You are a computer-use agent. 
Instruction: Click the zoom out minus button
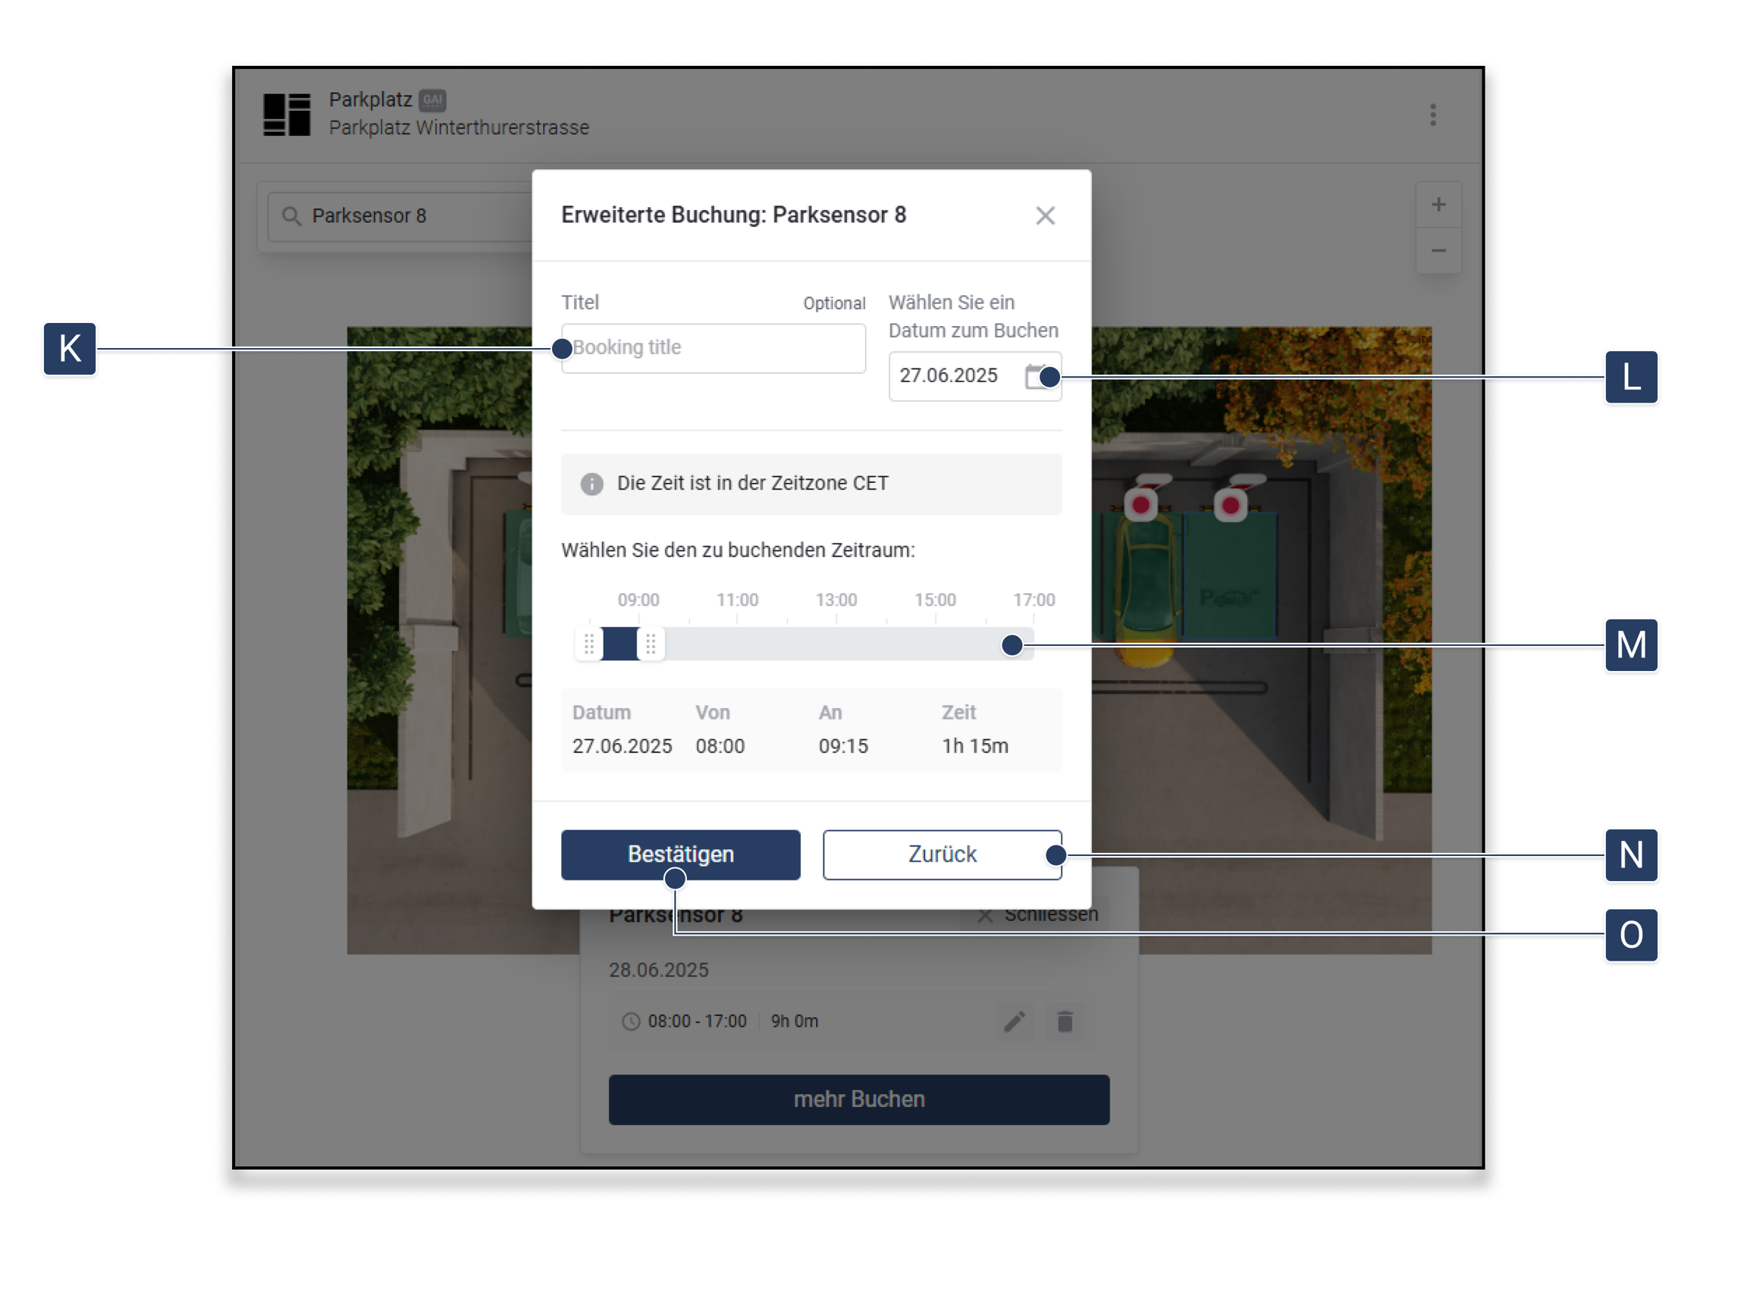(x=1438, y=251)
